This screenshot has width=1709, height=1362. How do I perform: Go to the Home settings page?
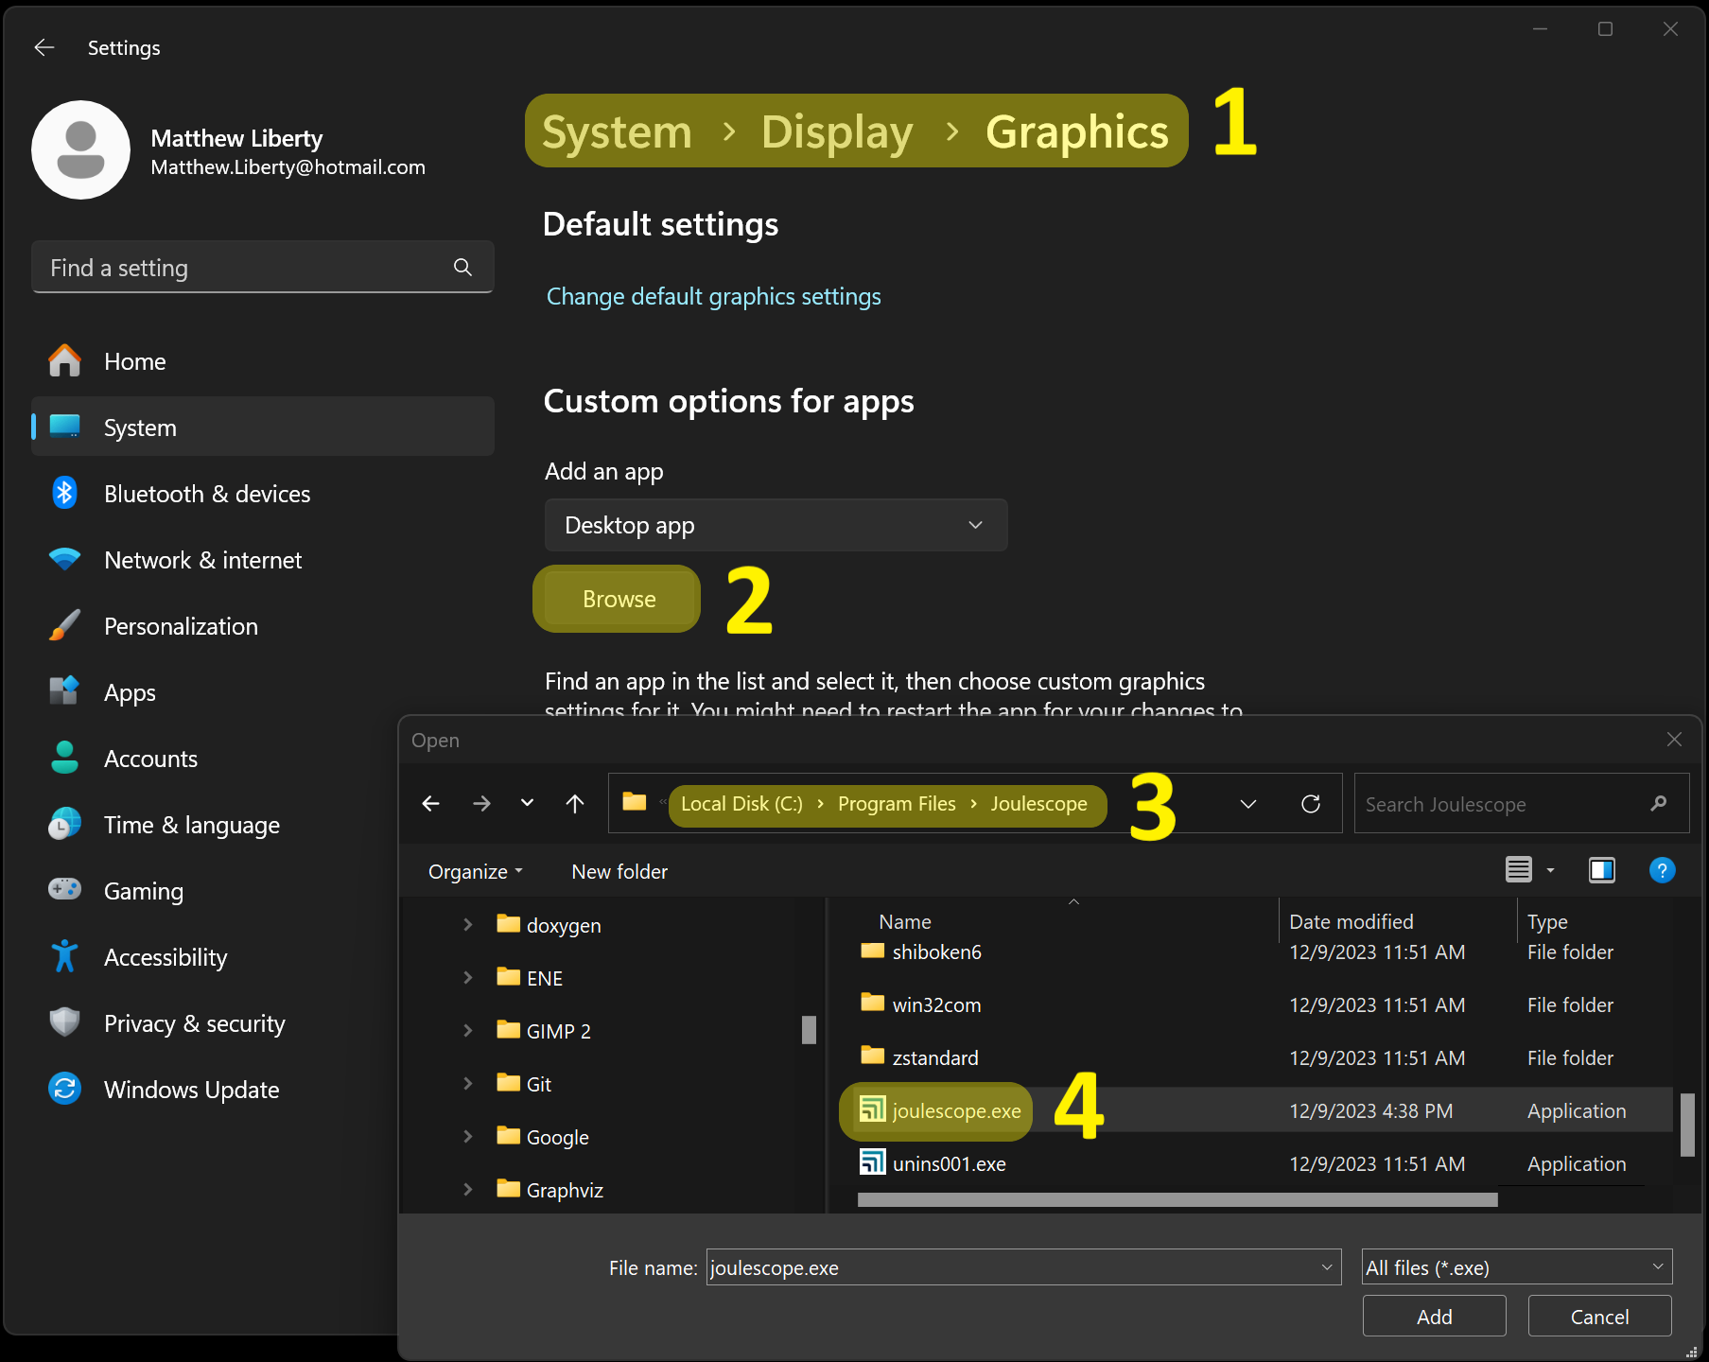coord(263,361)
